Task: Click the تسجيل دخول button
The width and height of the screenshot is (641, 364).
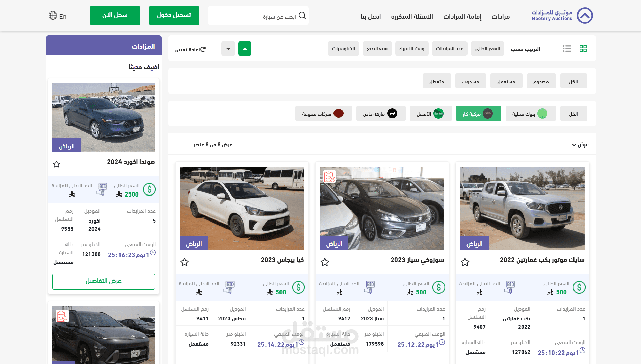Action: [x=174, y=16]
